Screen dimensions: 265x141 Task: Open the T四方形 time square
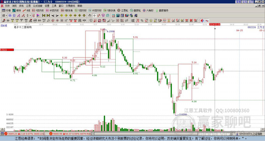[x=81, y=10]
